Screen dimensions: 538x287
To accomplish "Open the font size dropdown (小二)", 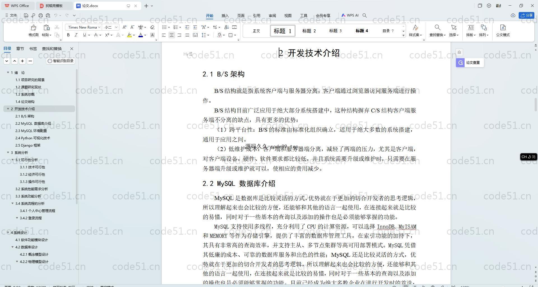I will click(116, 27).
